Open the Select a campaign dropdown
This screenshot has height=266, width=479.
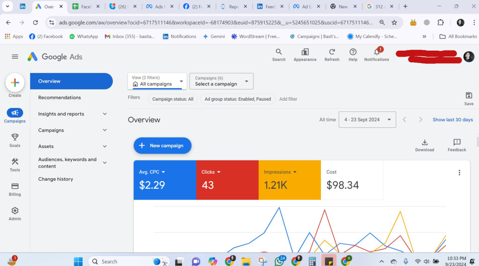click(221, 81)
